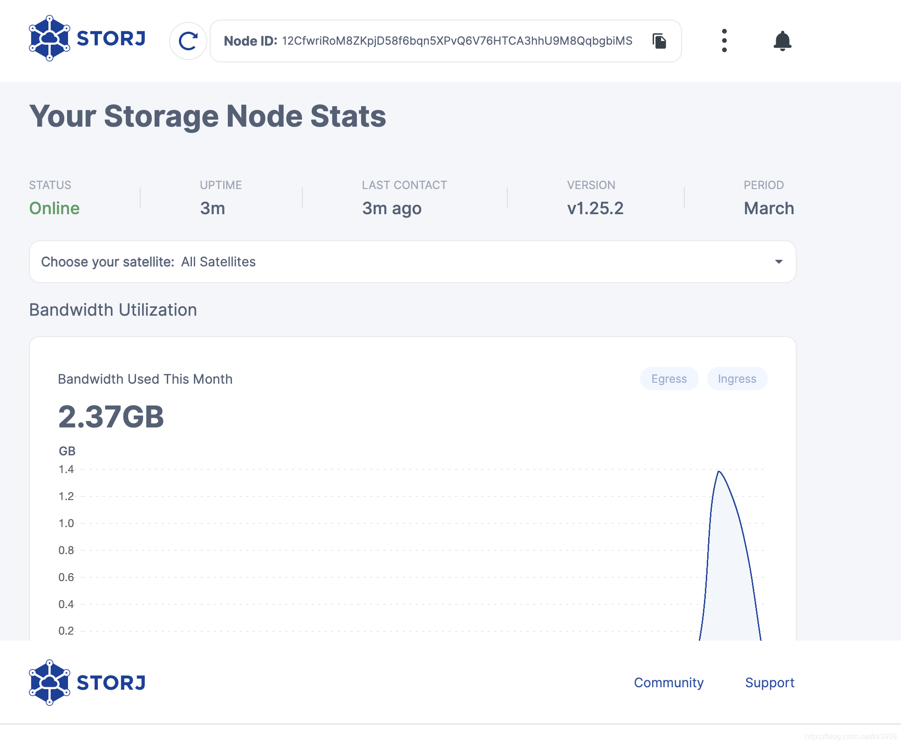Click the 2.37GB bandwidth total
This screenshot has width=901, height=745.
click(111, 416)
